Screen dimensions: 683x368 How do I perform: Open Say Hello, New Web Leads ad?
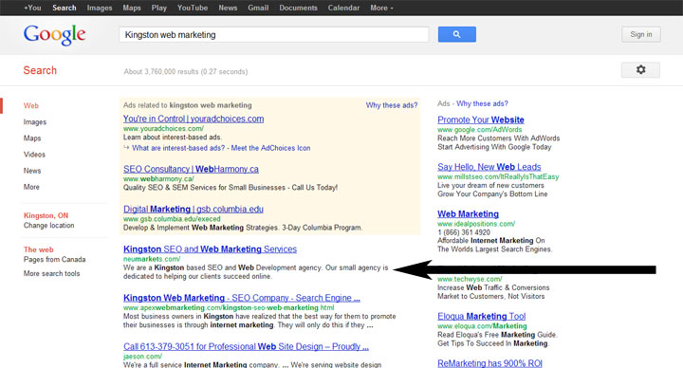[x=489, y=167]
